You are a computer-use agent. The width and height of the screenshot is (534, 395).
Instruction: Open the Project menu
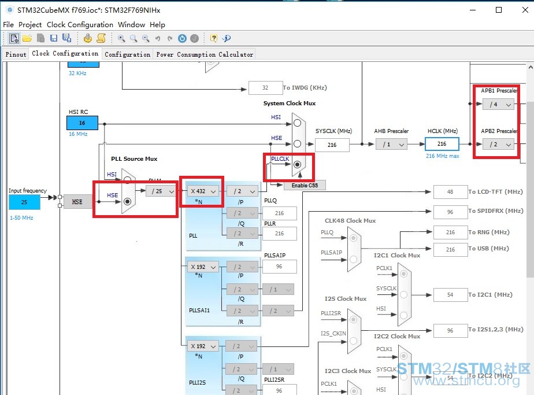(30, 24)
